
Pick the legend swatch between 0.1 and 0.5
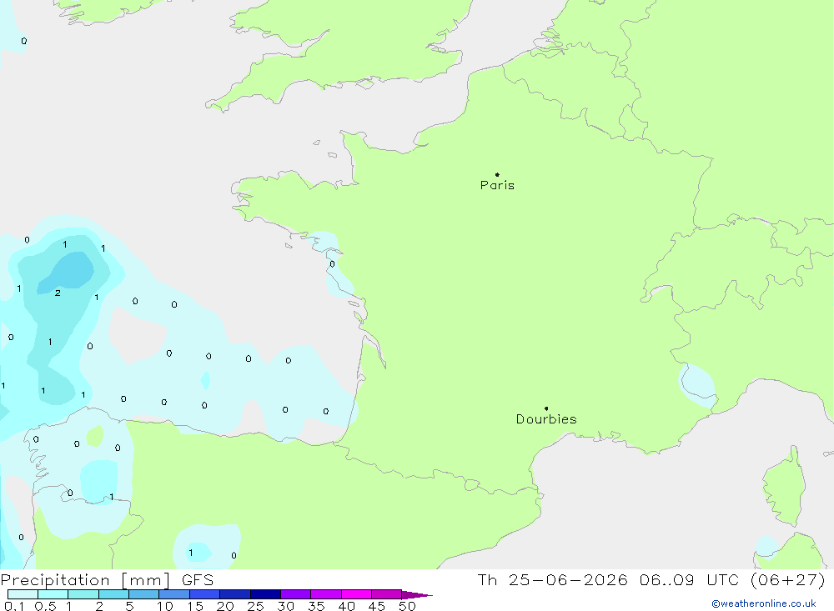pyautogui.click(x=23, y=594)
